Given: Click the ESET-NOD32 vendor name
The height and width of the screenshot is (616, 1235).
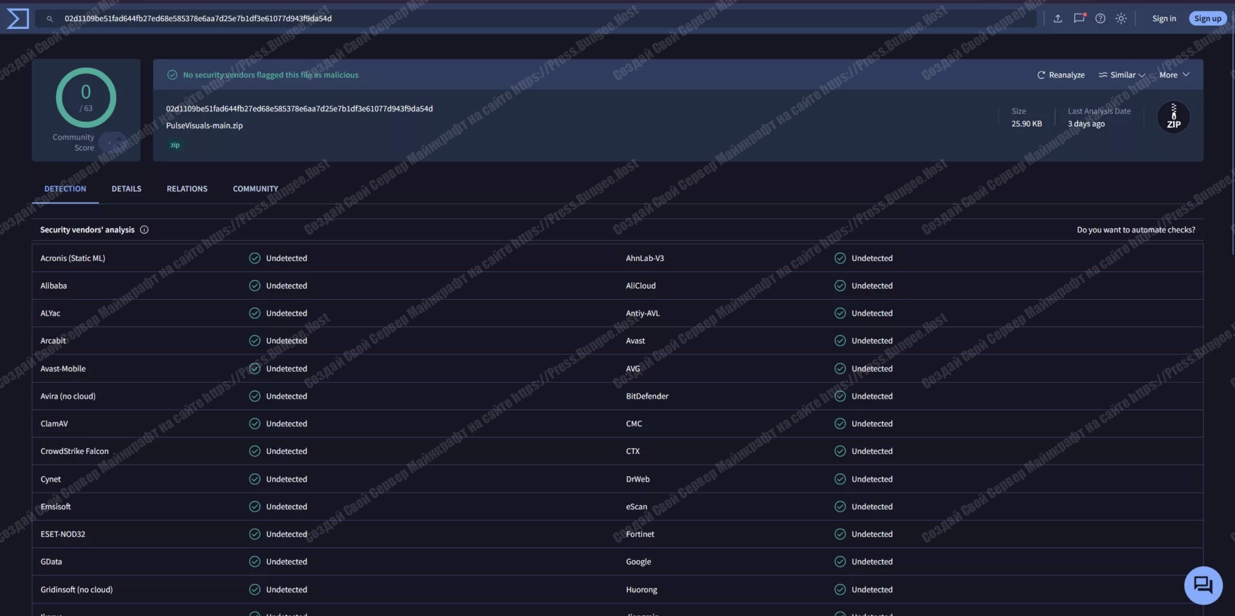Looking at the screenshot, I should pyautogui.click(x=63, y=534).
